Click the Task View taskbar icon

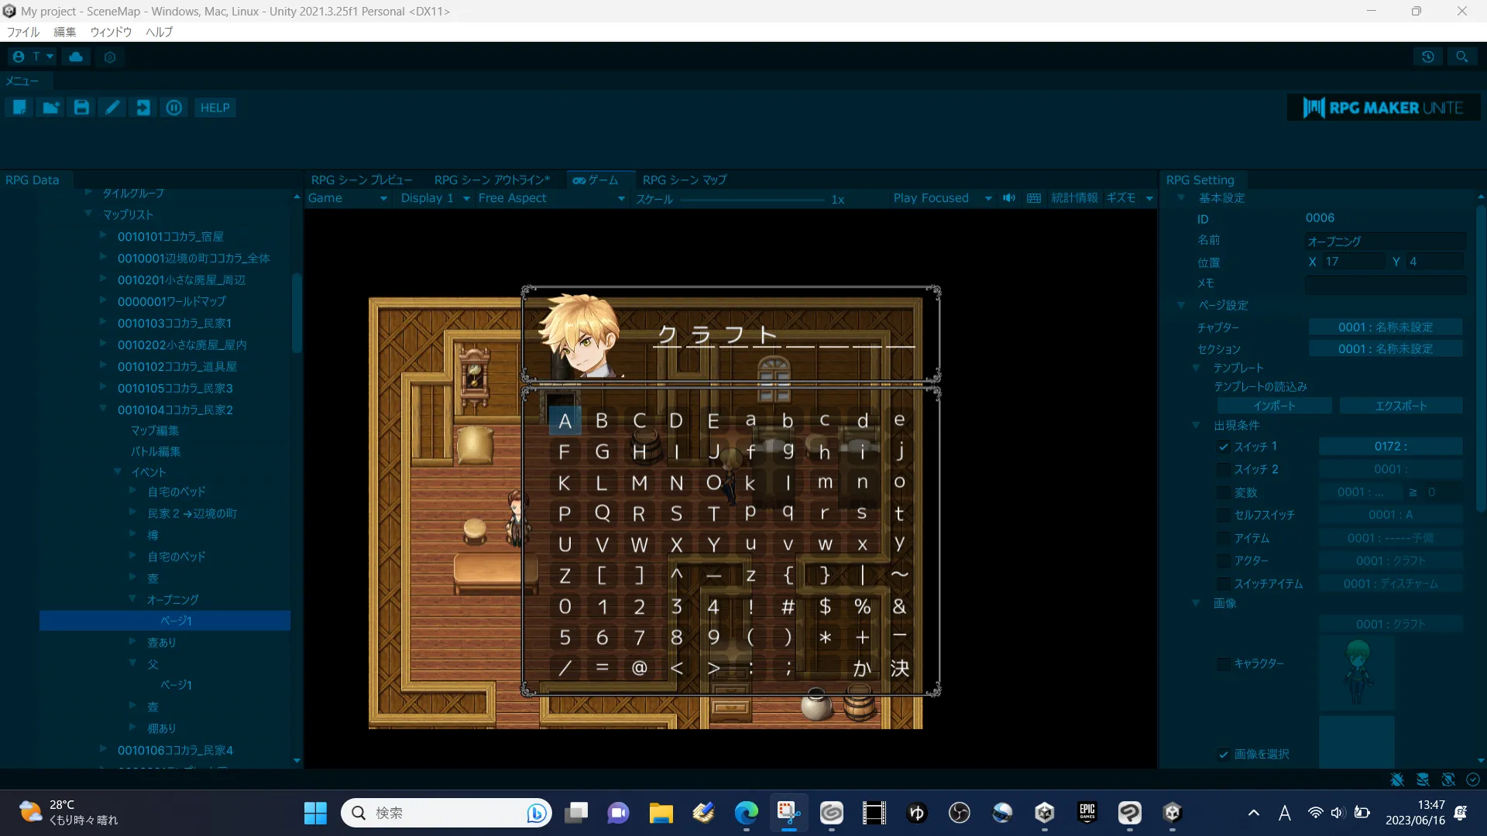tap(576, 813)
